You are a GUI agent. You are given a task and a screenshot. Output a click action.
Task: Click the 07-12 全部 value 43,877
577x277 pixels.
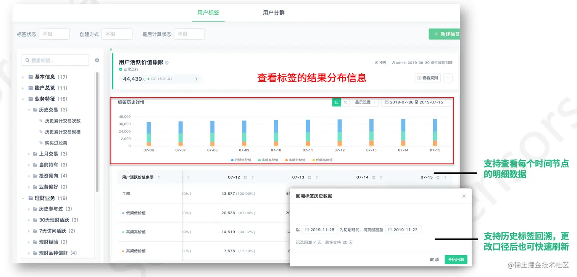228,194
